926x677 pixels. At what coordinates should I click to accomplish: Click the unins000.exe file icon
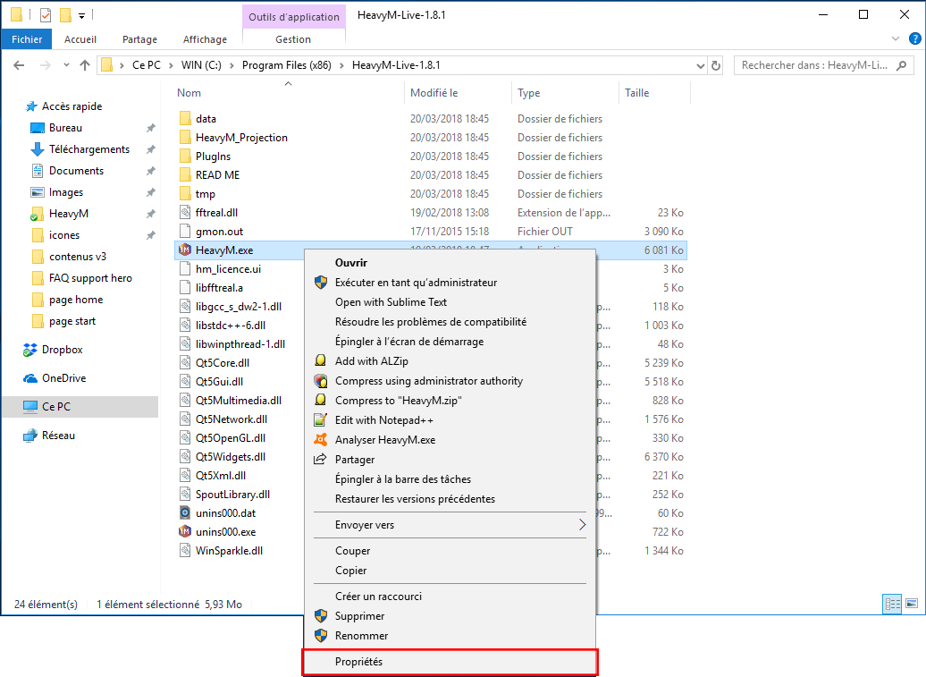(x=185, y=531)
